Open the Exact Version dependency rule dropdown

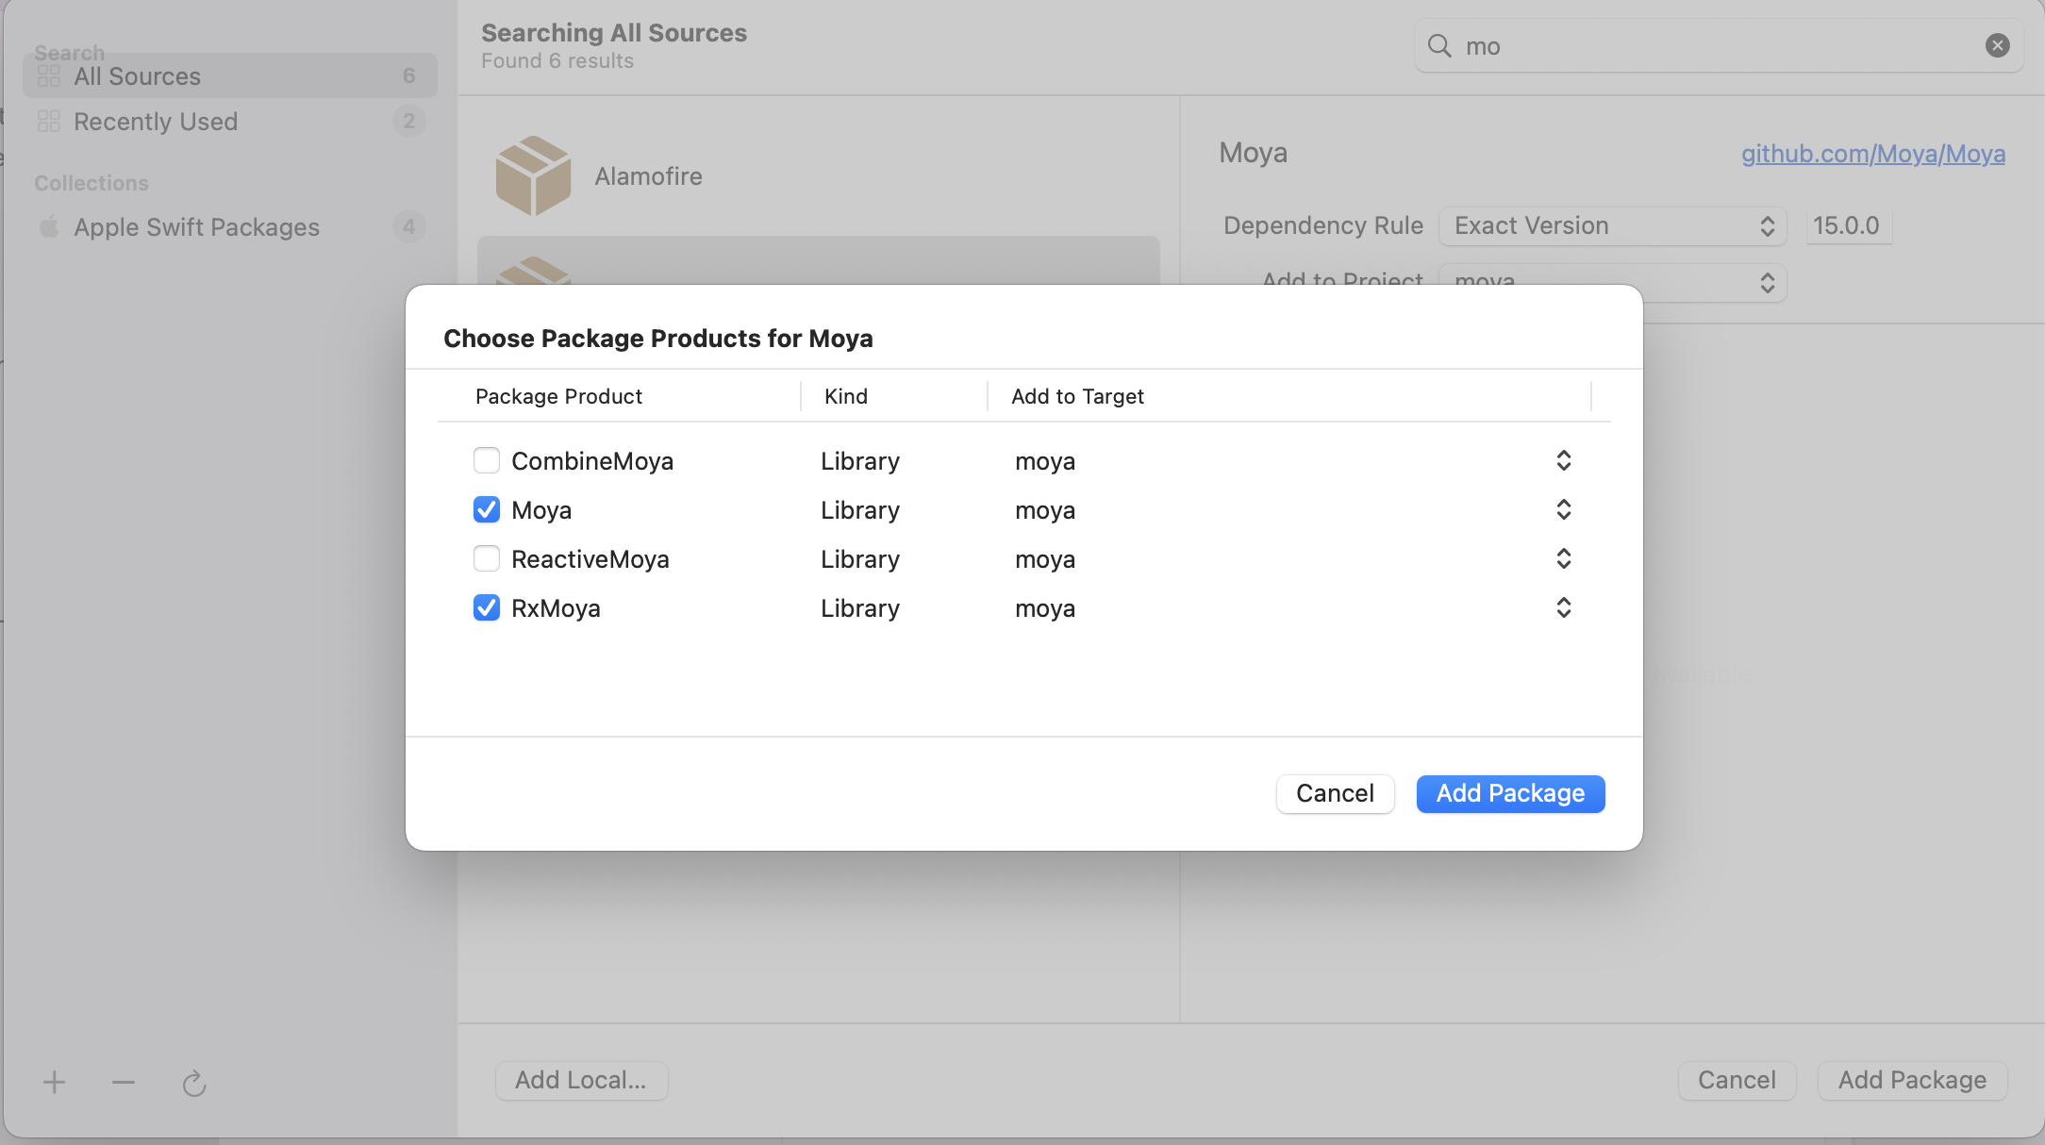(1612, 226)
